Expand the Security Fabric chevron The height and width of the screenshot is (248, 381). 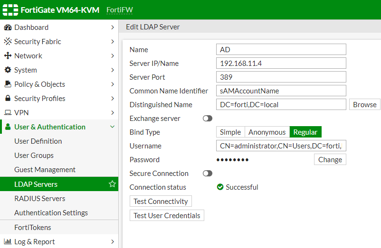coord(112,41)
